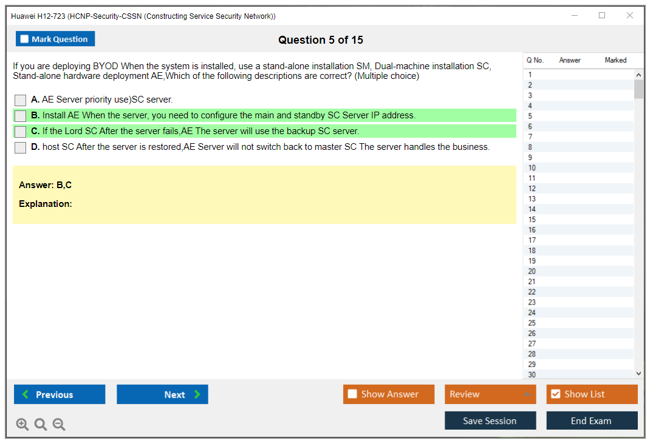The image size is (653, 446).
Task: Go to the Next question
Action: [x=162, y=394]
